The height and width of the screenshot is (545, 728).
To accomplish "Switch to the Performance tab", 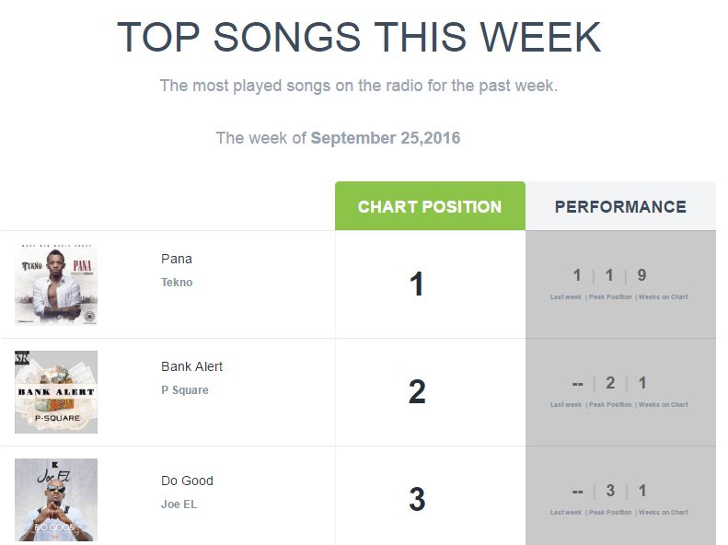I will coord(620,206).
